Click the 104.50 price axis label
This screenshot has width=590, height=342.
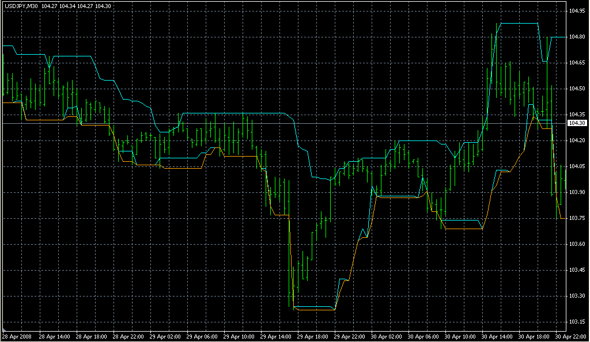(x=577, y=89)
